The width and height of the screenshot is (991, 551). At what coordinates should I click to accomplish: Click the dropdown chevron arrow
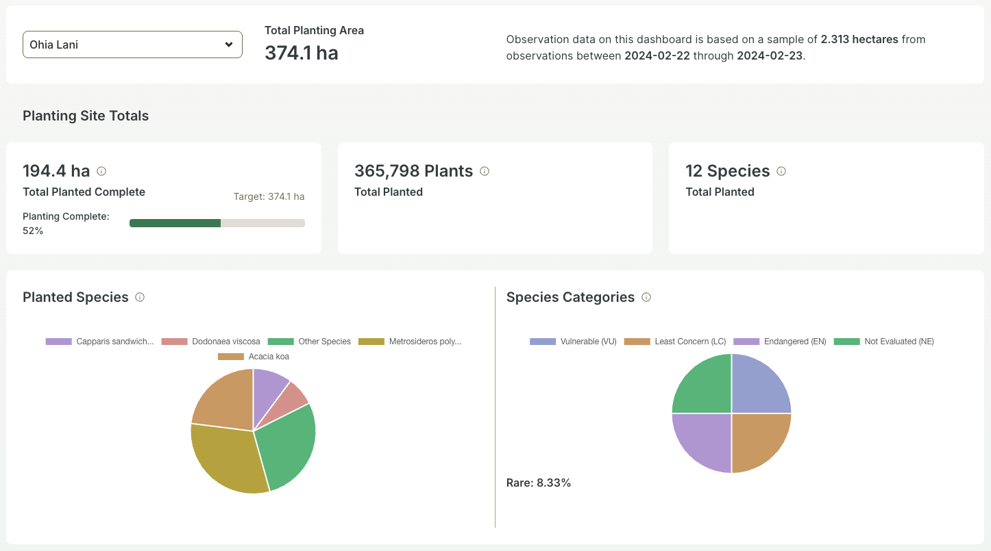tap(229, 44)
